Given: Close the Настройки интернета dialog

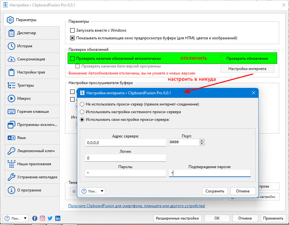Looking at the screenshot, I should click(x=254, y=93).
